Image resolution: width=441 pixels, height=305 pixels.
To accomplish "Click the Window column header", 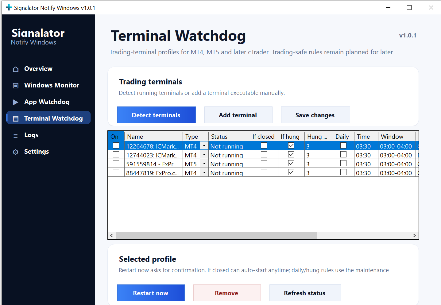I will (x=397, y=136).
